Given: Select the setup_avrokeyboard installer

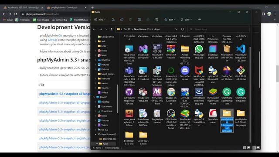Looking at the screenshot, I should (x=129, y=118).
